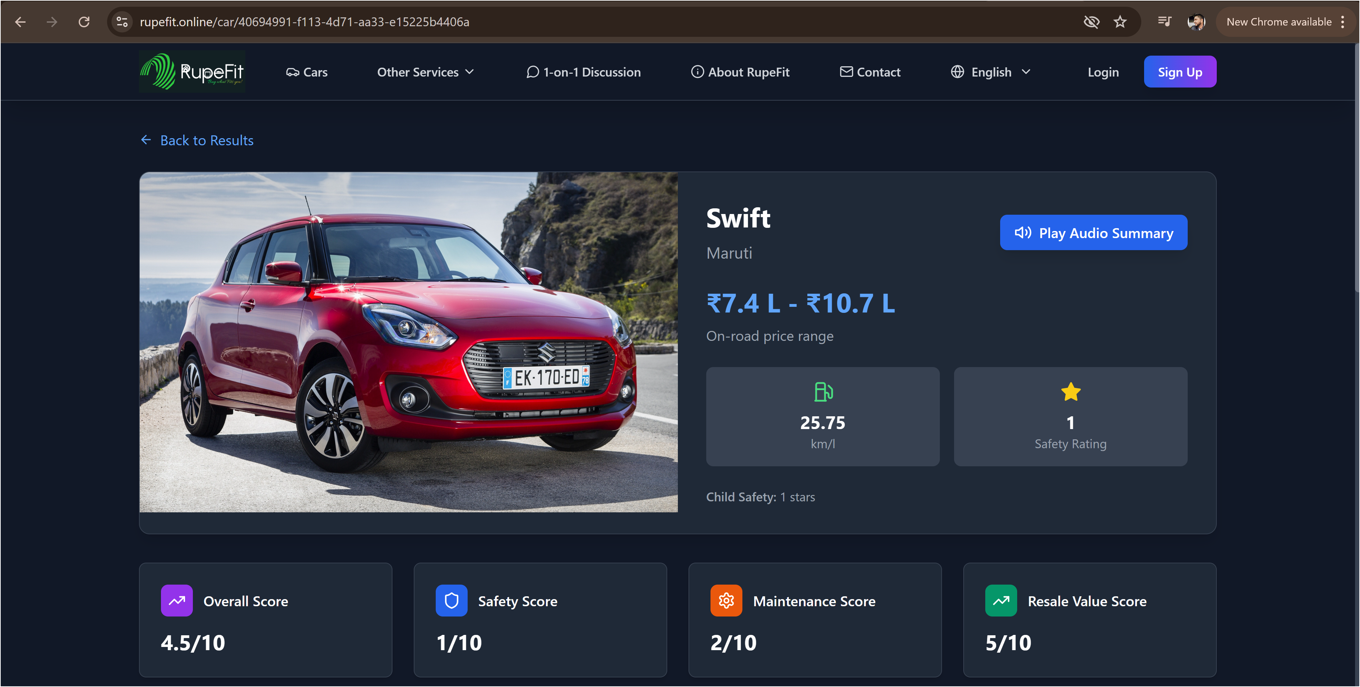1360x687 pixels.
Task: Go to 1-on-1 Discussion
Action: click(x=583, y=72)
